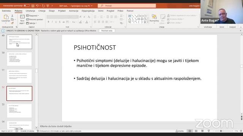Click the Copy icon
Image resolution: width=243 pixels, height=136 pixels.
click(x=12, y=19)
